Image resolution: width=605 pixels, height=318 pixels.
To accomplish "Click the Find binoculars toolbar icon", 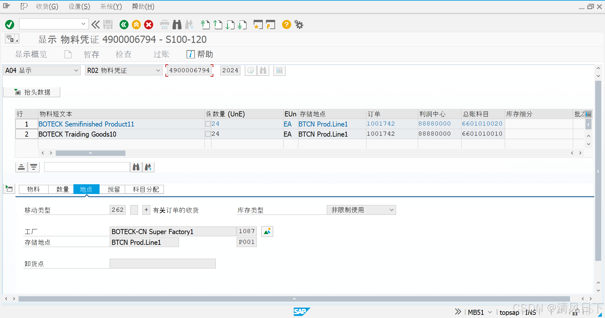I will coord(177,24).
